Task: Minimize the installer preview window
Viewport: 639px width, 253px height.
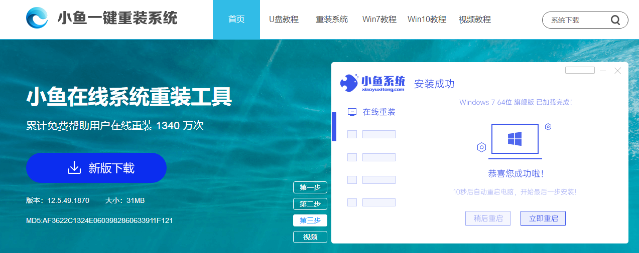Action: 603,71
